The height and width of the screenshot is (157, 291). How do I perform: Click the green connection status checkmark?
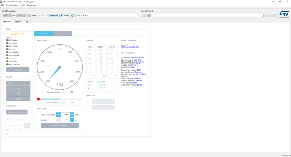tap(72, 15)
